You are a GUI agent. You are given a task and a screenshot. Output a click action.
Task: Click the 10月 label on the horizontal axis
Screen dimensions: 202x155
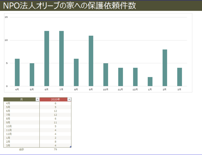click(105, 89)
